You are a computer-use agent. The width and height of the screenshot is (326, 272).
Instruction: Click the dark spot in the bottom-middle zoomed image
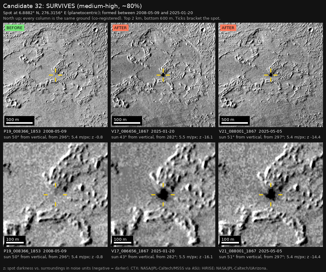(x=163, y=195)
